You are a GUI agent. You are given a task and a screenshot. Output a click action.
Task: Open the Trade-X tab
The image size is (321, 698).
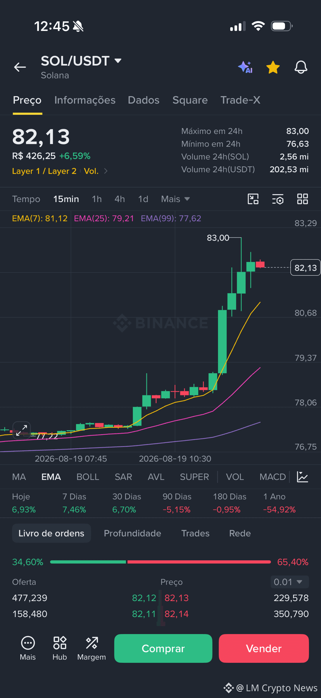pyautogui.click(x=240, y=100)
